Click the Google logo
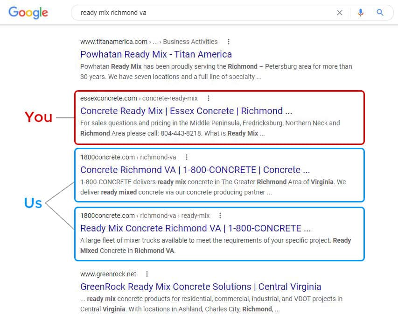 28,13
